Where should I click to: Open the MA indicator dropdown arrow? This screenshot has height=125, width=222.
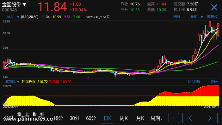tap(18, 17)
